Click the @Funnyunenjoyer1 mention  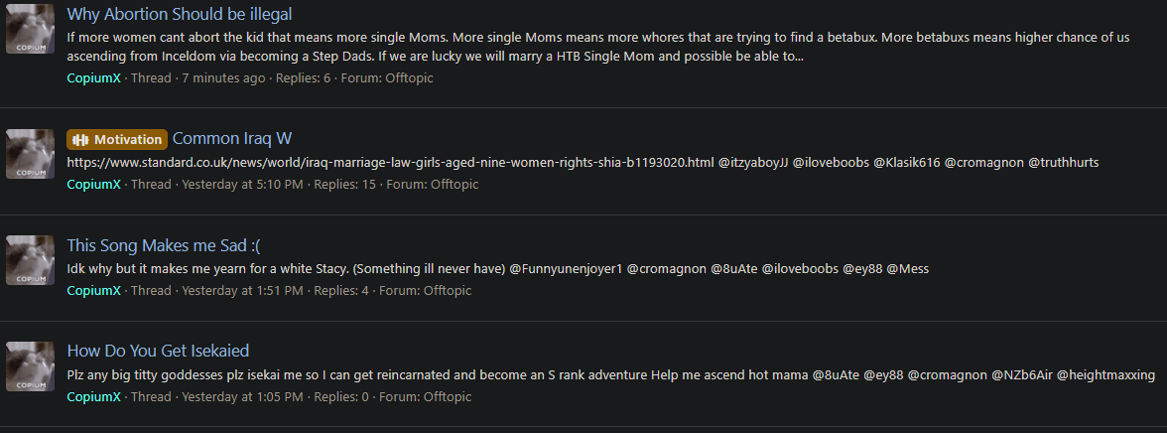pos(566,268)
